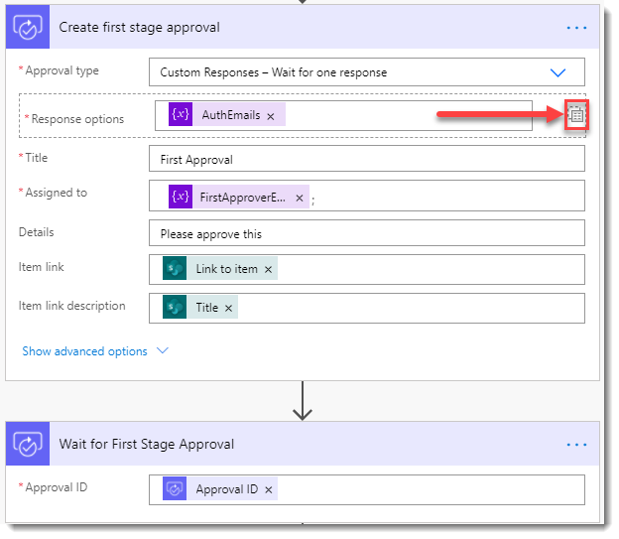Image resolution: width=619 pixels, height=539 pixels.
Task: Remove the AuthEmails token
Action: (271, 116)
